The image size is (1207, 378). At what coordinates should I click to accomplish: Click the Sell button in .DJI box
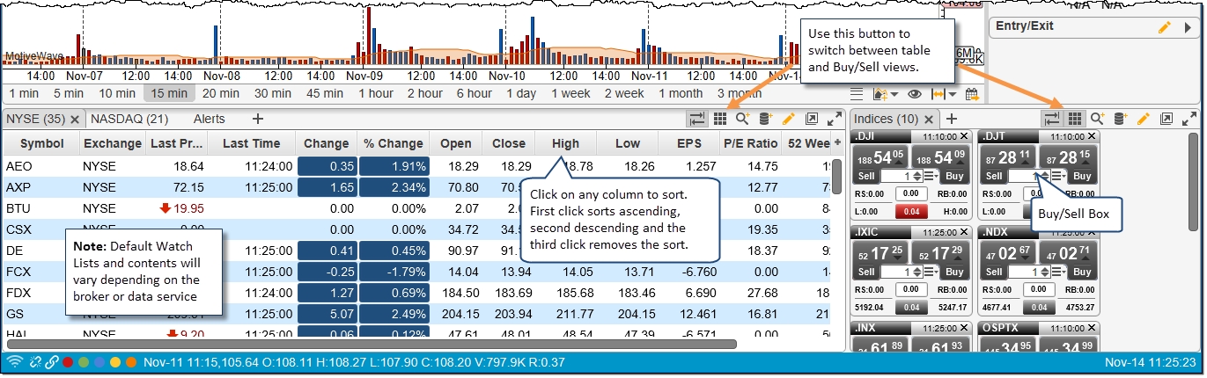(x=867, y=176)
